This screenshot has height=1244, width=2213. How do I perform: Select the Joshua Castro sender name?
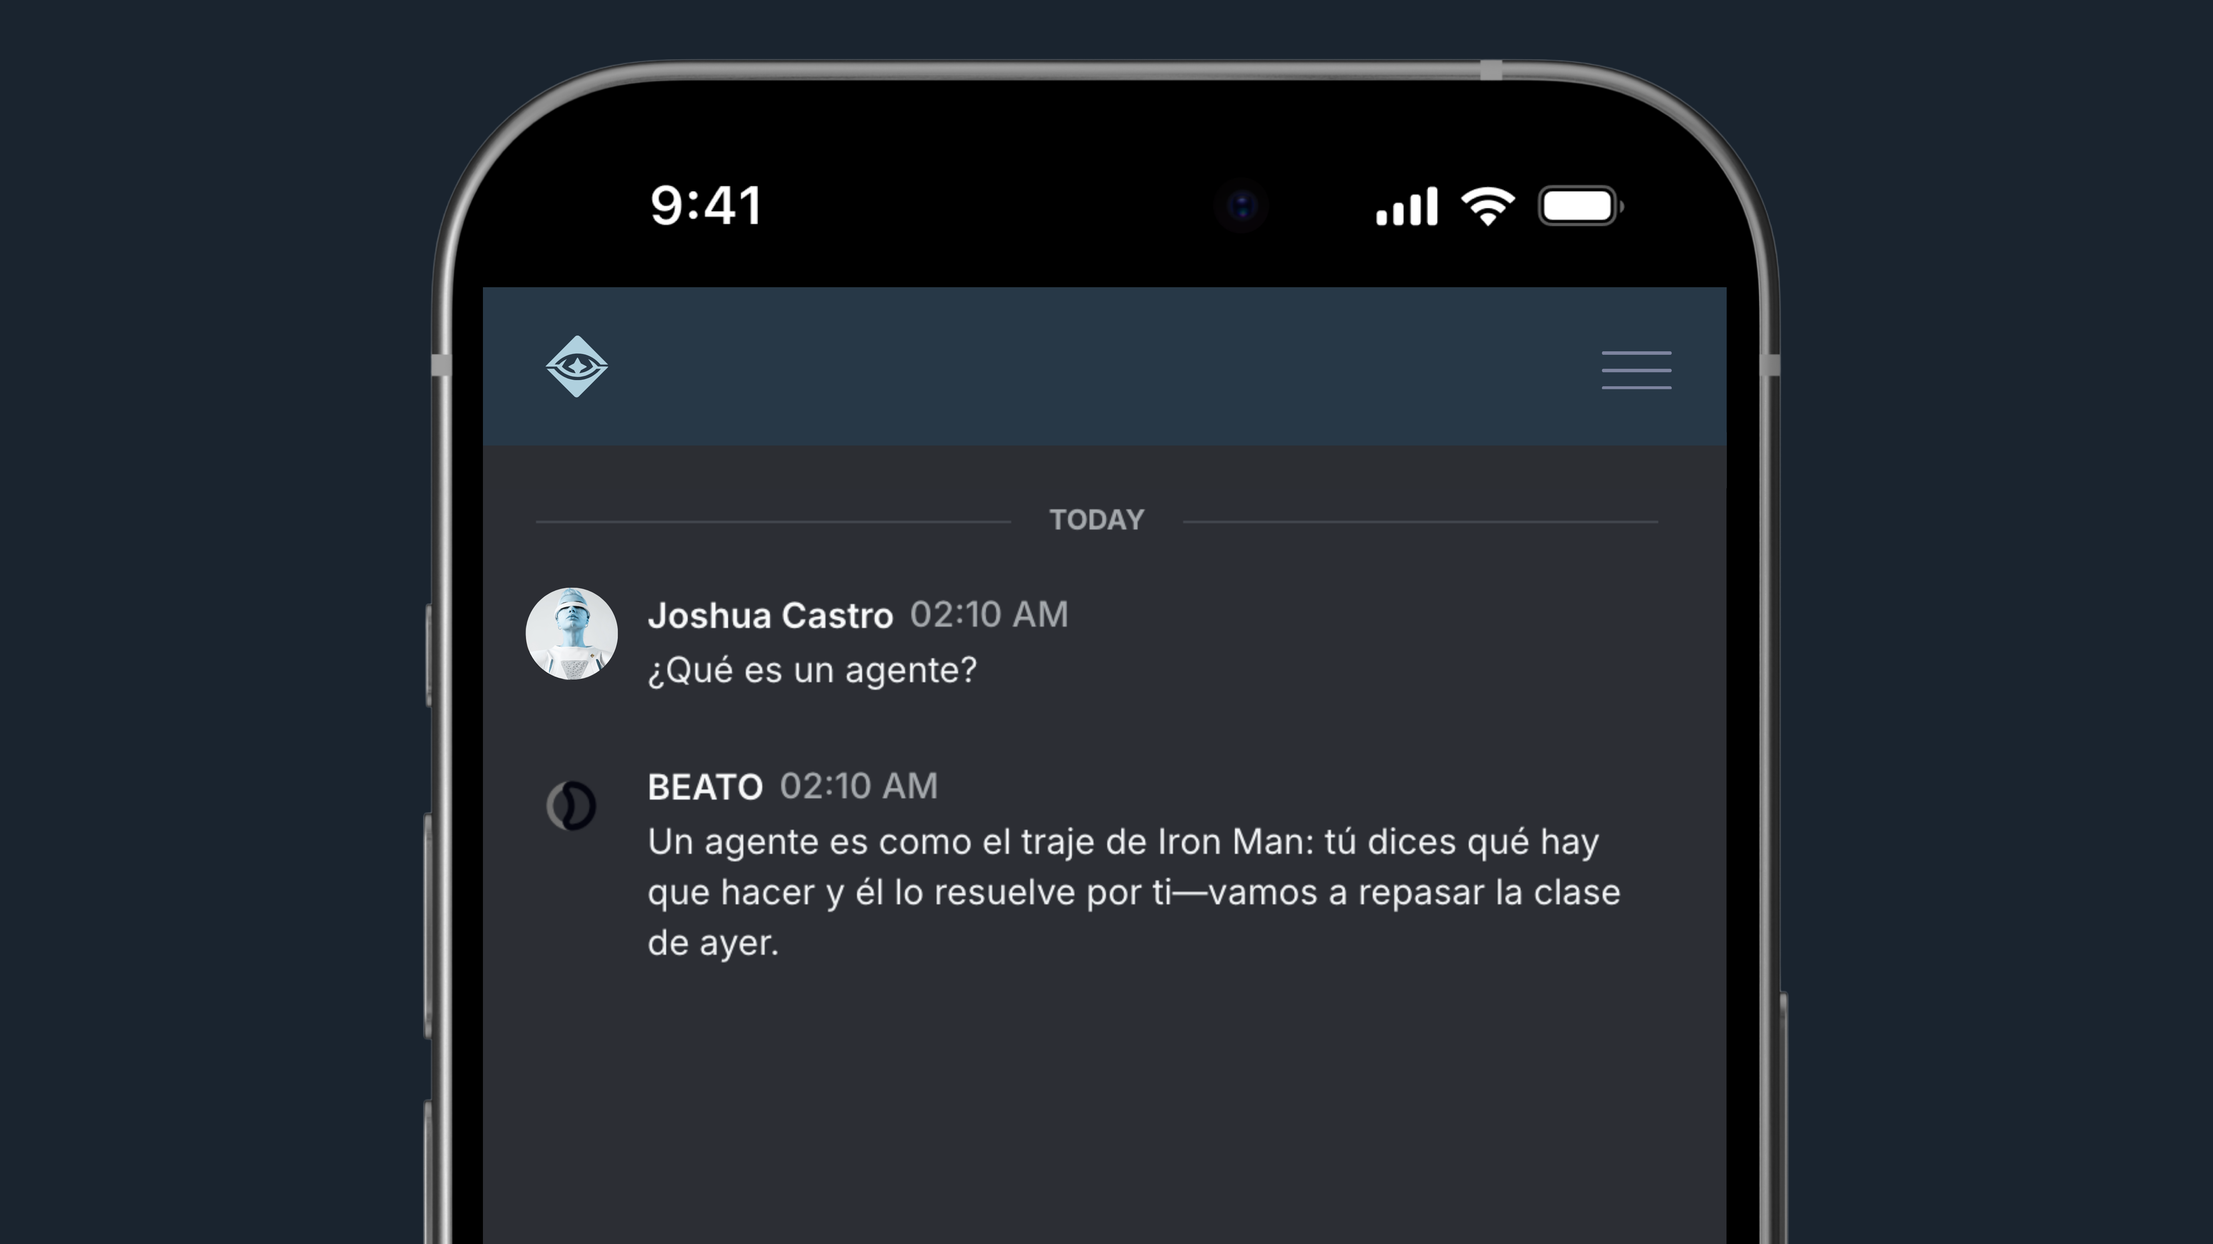coord(770,615)
